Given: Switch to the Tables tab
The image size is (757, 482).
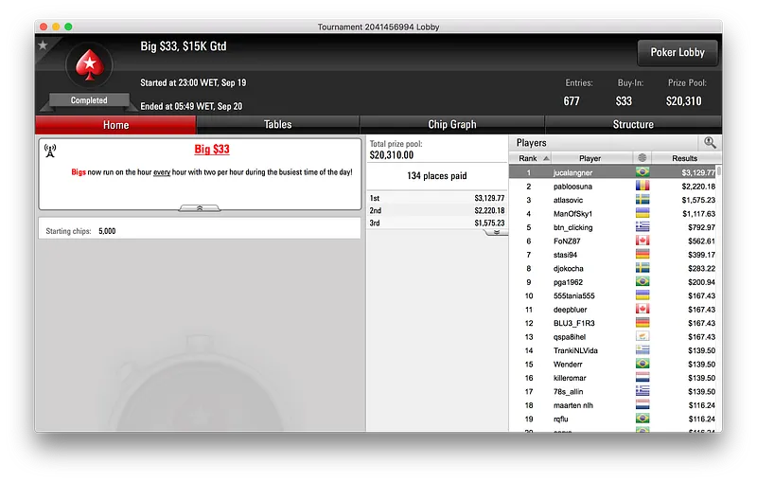Looking at the screenshot, I should pyautogui.click(x=277, y=125).
